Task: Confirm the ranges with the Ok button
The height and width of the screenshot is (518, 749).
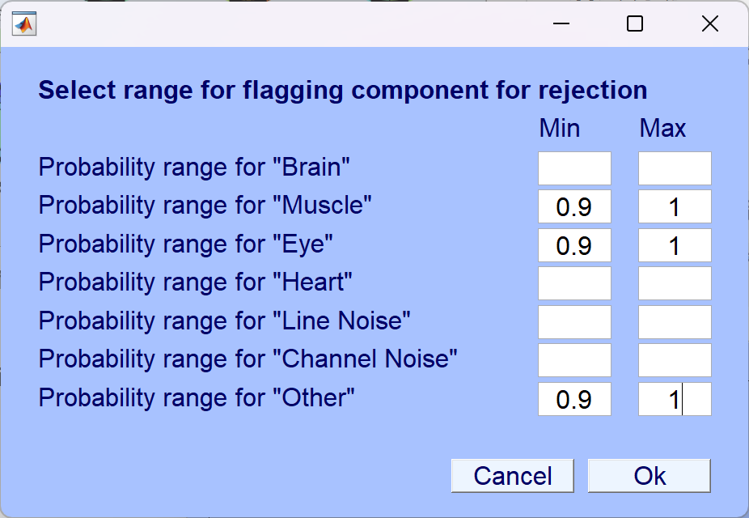Action: (x=650, y=476)
